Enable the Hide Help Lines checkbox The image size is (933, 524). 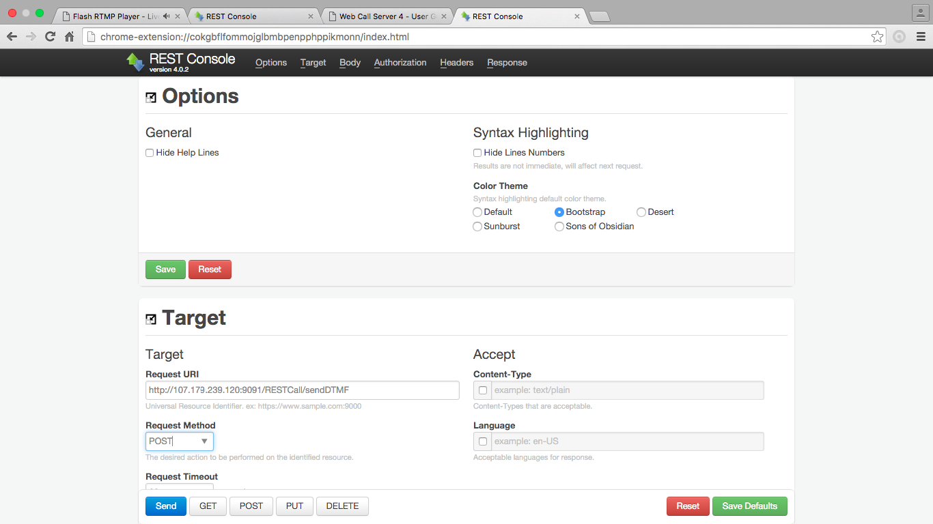[150, 153]
